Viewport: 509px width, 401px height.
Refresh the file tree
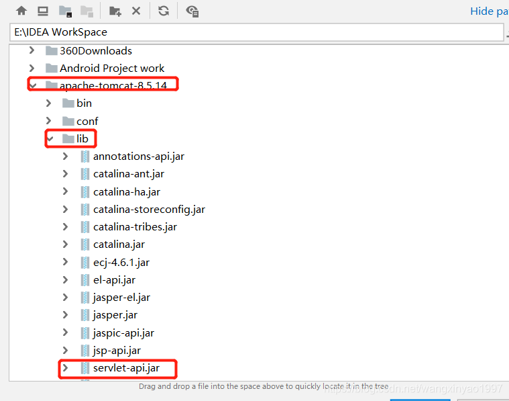[164, 11]
